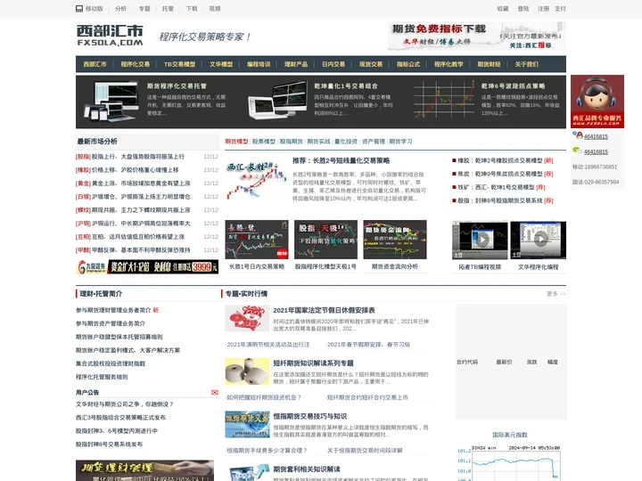
Task: Open 文华模型 navigation item
Action: point(221,64)
